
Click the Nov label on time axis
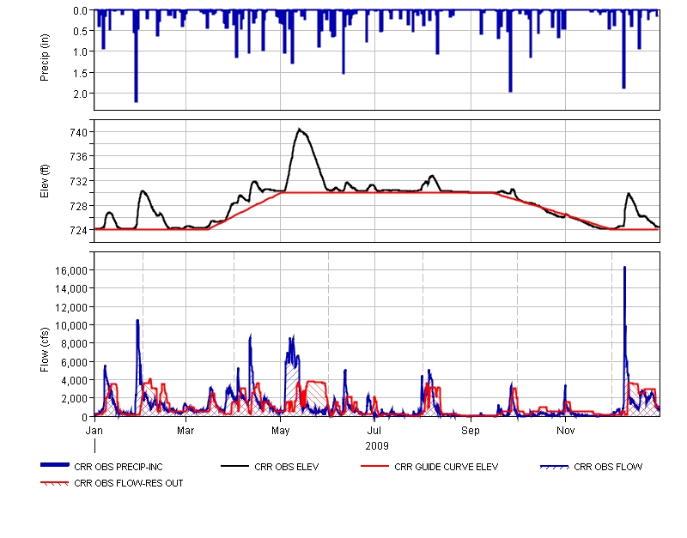(x=565, y=430)
